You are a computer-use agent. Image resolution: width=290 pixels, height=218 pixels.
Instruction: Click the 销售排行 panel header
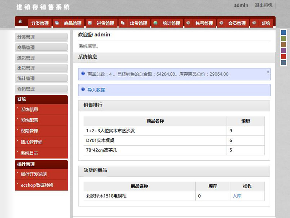[x=174, y=106]
